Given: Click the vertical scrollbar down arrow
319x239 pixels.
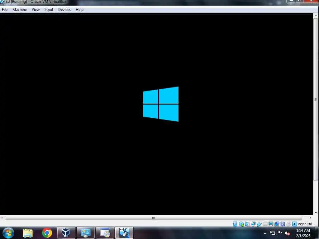Looking at the screenshot, I should click(x=316, y=213).
